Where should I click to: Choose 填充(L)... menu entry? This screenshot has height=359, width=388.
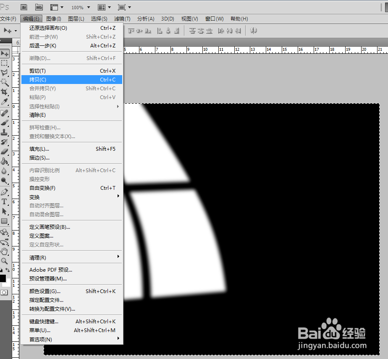72,149
